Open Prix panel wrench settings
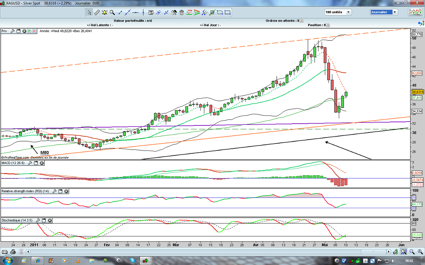The height and width of the screenshot is (265, 425). 13,31
